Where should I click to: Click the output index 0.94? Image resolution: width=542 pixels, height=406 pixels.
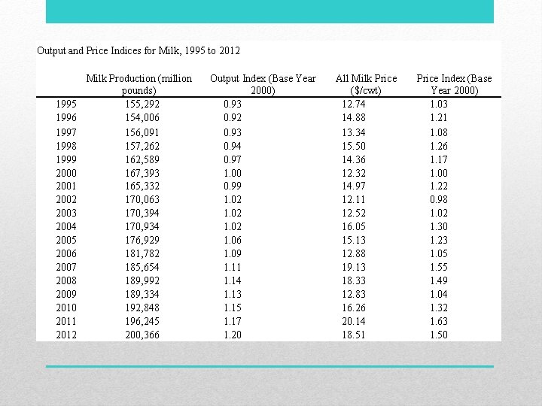(233, 146)
